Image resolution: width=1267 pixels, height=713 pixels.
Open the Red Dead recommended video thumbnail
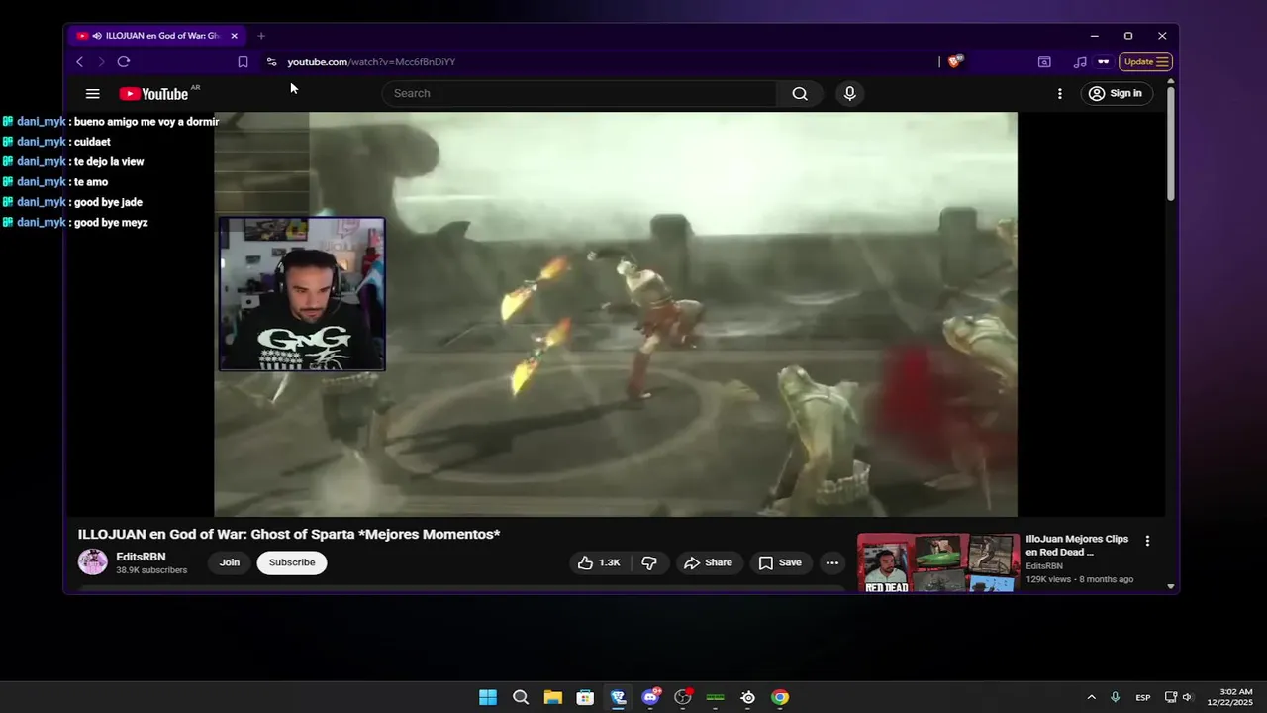[x=938, y=562]
